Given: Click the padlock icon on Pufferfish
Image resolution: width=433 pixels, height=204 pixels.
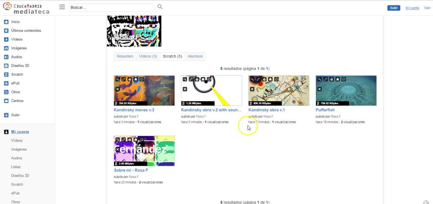Looking at the screenshot, I should coord(332,79).
